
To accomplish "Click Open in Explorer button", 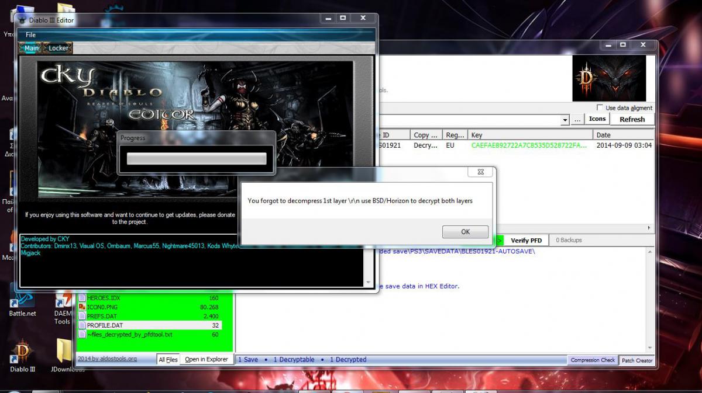I will coord(207,360).
